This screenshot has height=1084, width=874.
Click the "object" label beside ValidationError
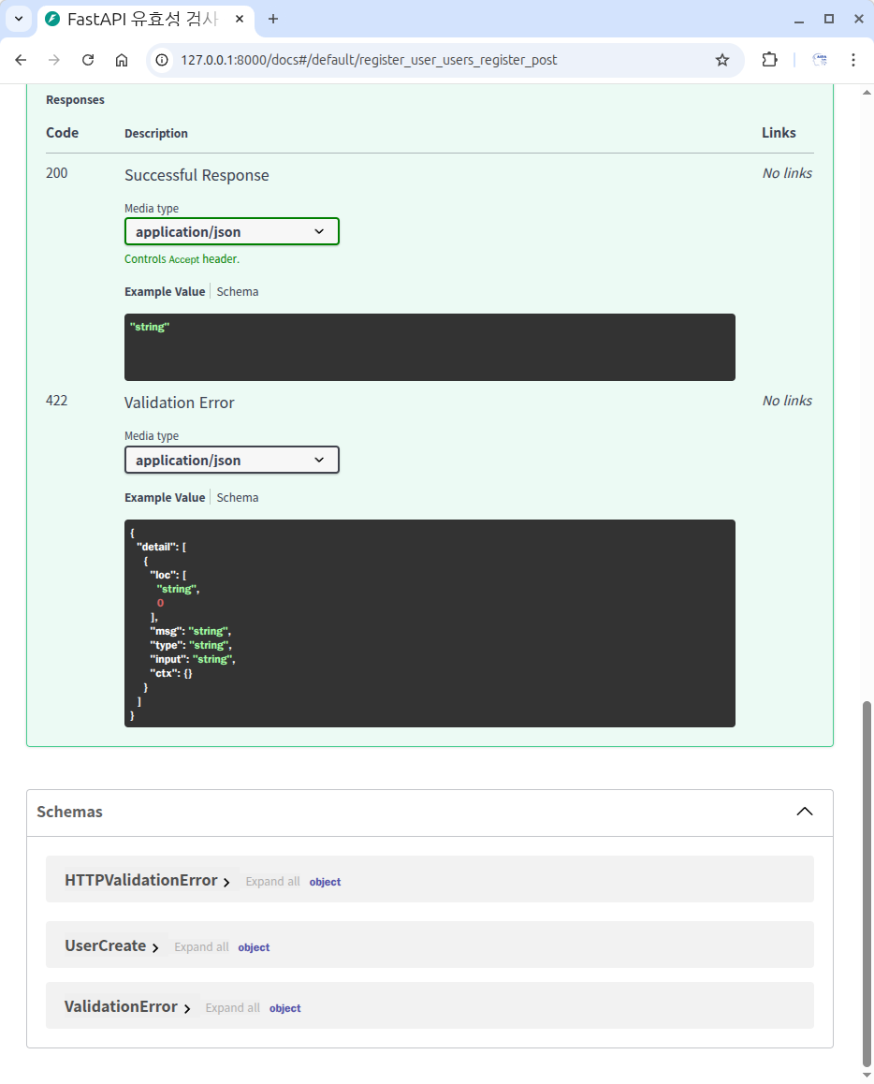pyautogui.click(x=284, y=1009)
